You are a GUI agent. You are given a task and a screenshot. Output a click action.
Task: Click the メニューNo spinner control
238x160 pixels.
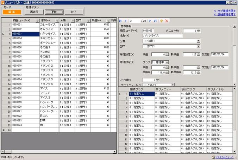198,31
